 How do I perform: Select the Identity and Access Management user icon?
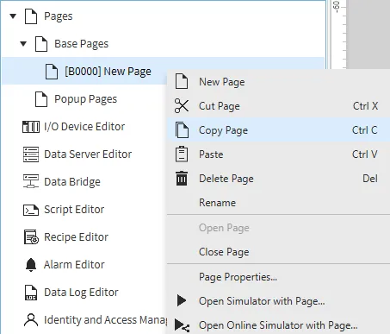tap(31, 320)
